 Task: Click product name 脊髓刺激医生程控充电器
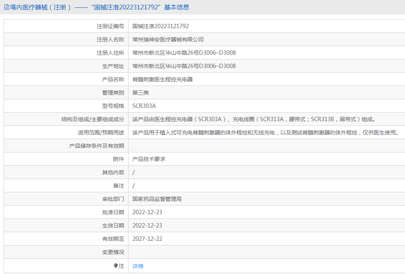point(163,79)
